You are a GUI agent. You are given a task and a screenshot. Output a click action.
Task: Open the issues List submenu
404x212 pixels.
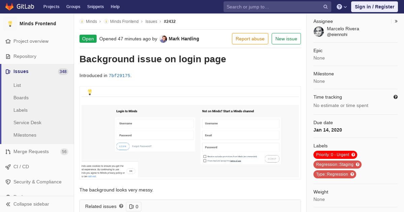(17, 85)
